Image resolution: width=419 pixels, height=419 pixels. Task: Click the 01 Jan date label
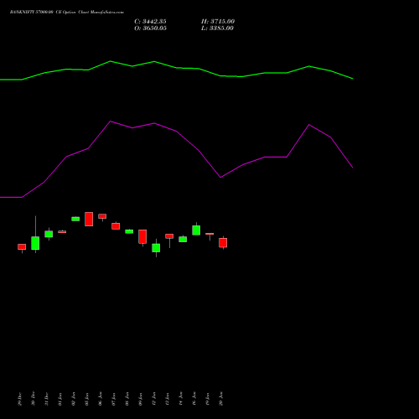click(60, 399)
